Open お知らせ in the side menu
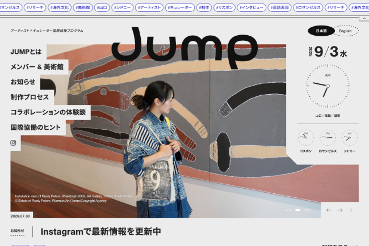This screenshot has width=369, height=246. [x=23, y=82]
